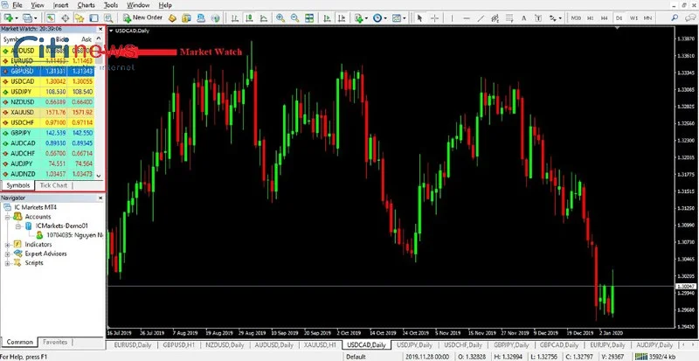
Task: Open the New Chart toolbar icon
Action: tap(10, 17)
